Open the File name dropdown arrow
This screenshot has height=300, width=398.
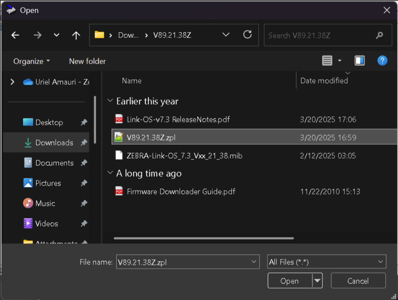coord(254,262)
